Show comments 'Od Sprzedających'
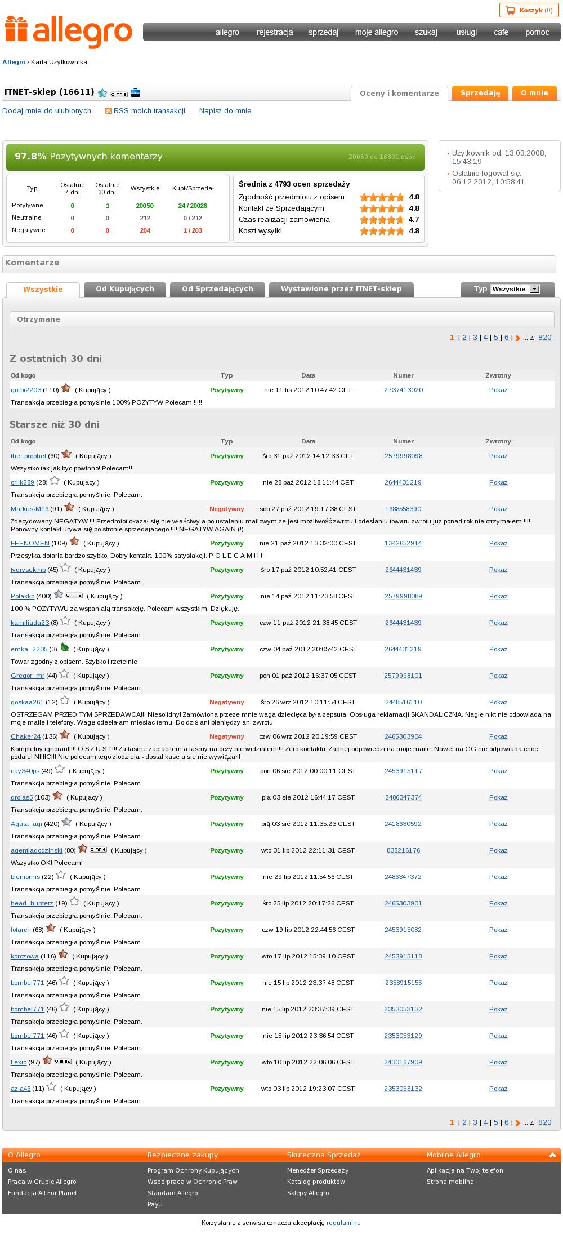Screen dimensions: 563x1234 (x=217, y=289)
